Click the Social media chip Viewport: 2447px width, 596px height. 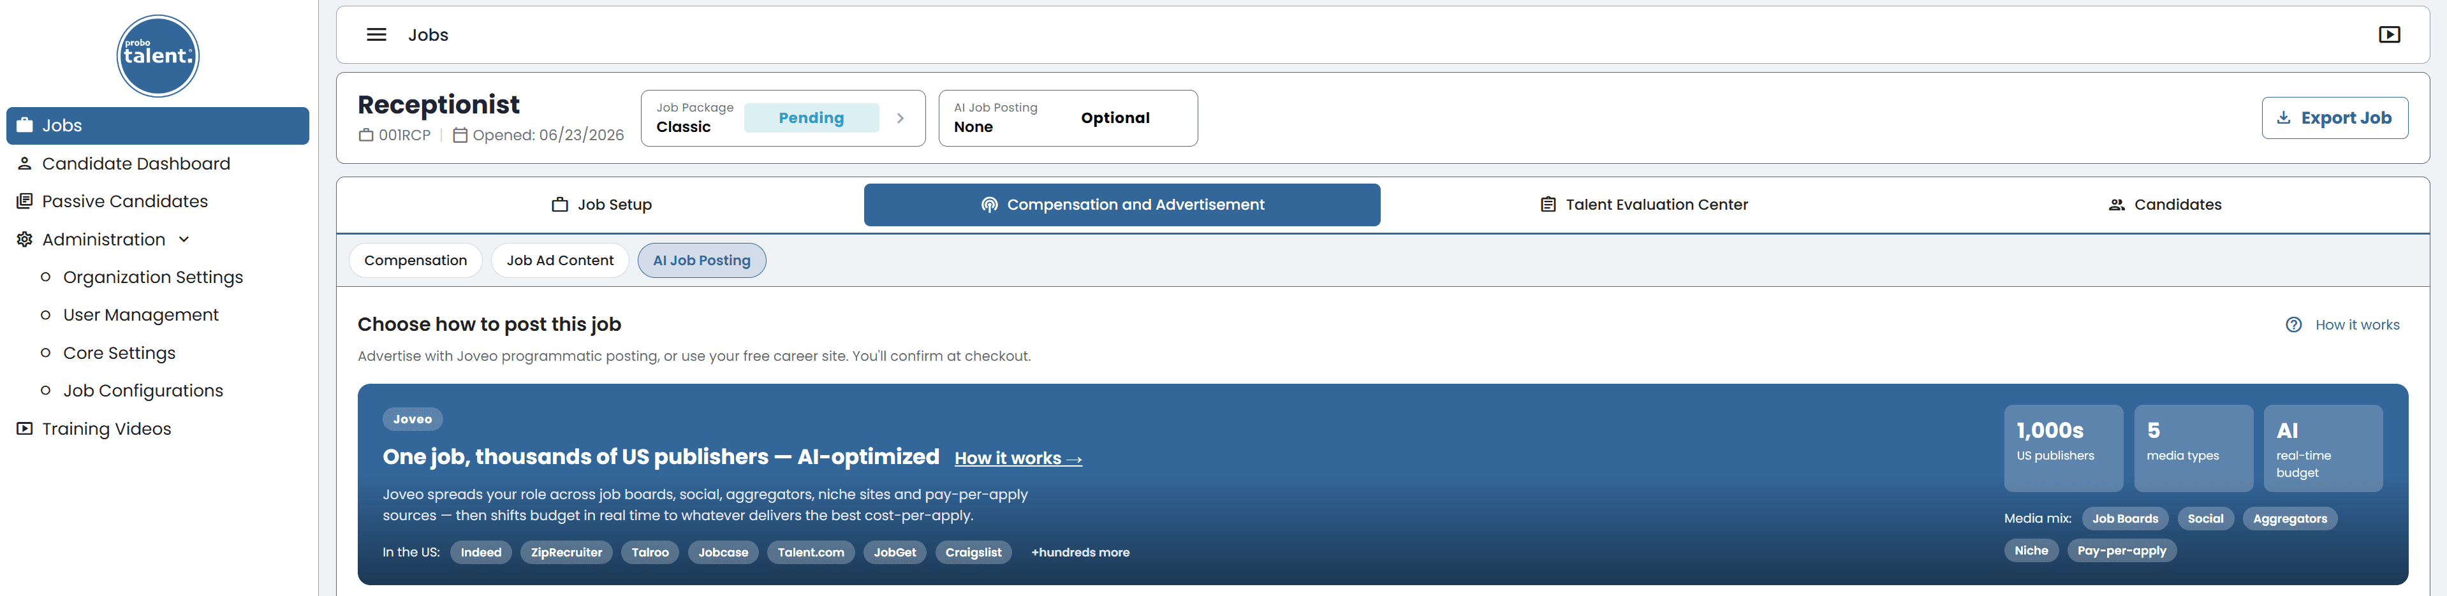[2205, 518]
